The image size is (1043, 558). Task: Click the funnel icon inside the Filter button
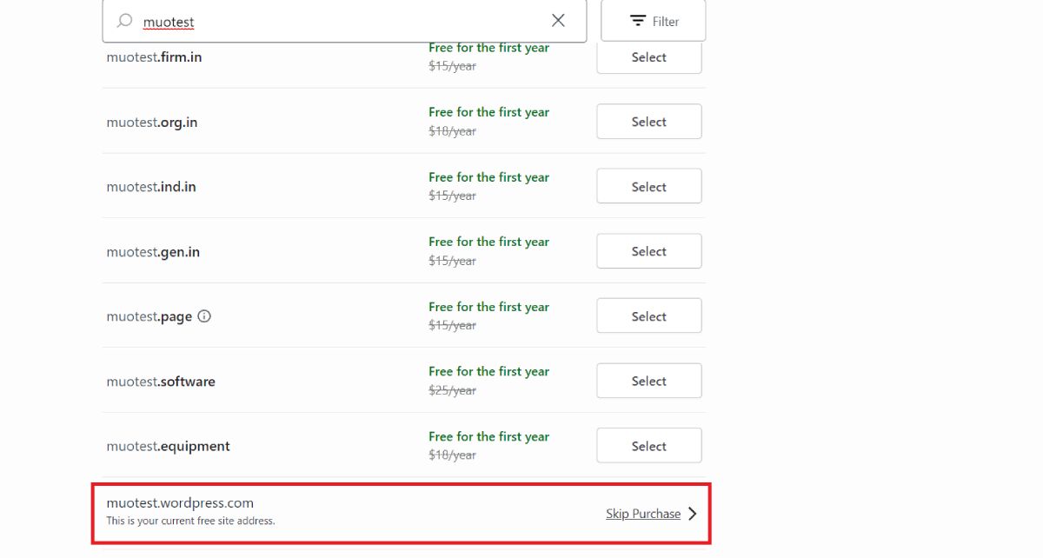[638, 19]
